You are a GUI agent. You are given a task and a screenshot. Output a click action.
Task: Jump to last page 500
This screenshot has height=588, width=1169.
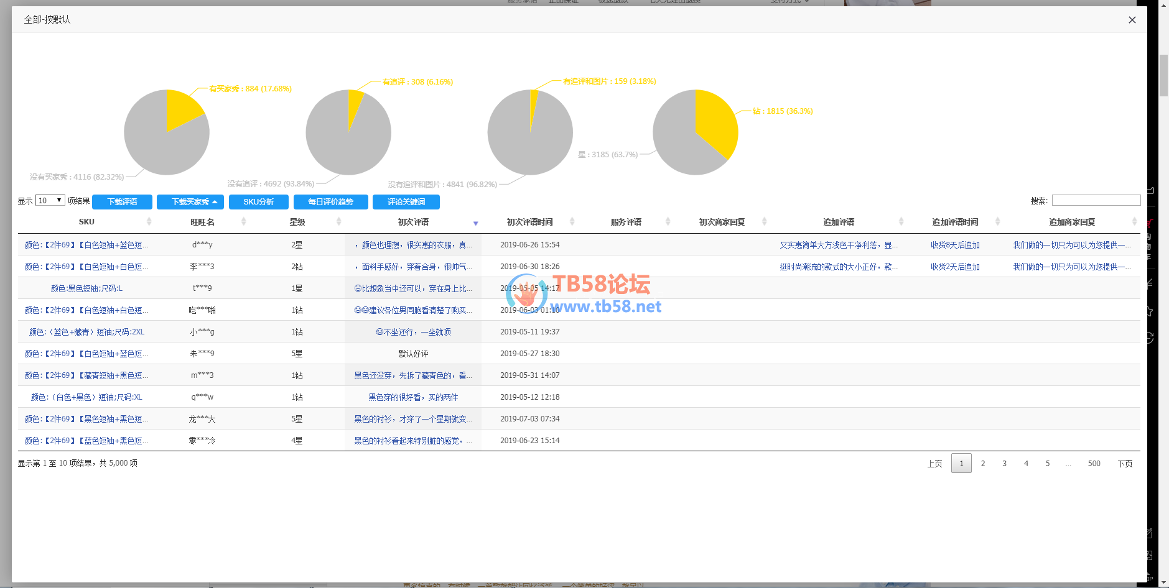pos(1093,464)
